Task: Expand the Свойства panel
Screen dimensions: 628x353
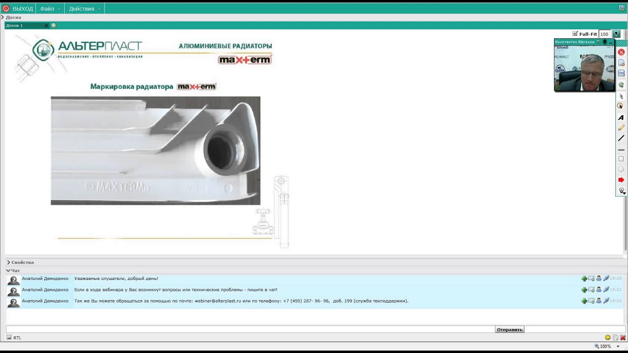Action: pos(8,262)
